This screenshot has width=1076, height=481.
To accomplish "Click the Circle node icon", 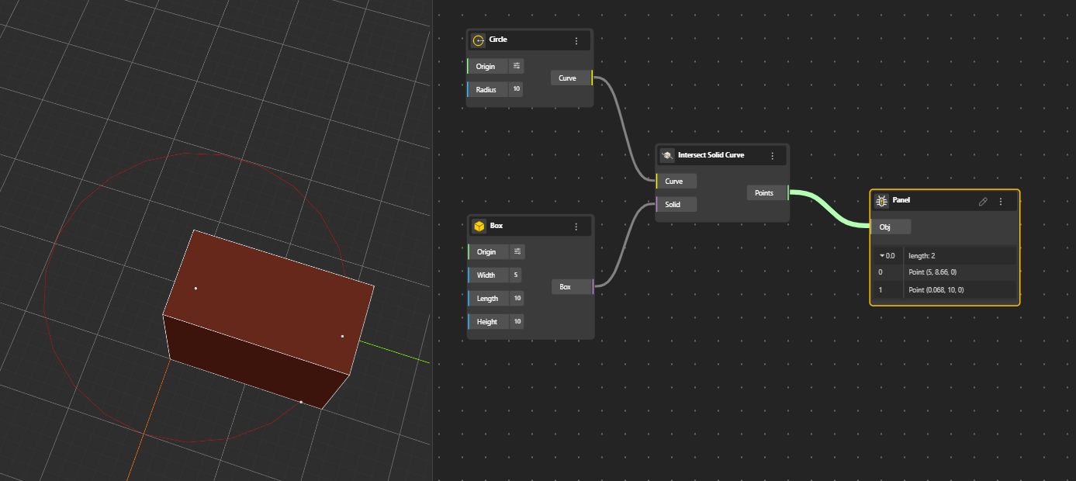I will pos(479,40).
